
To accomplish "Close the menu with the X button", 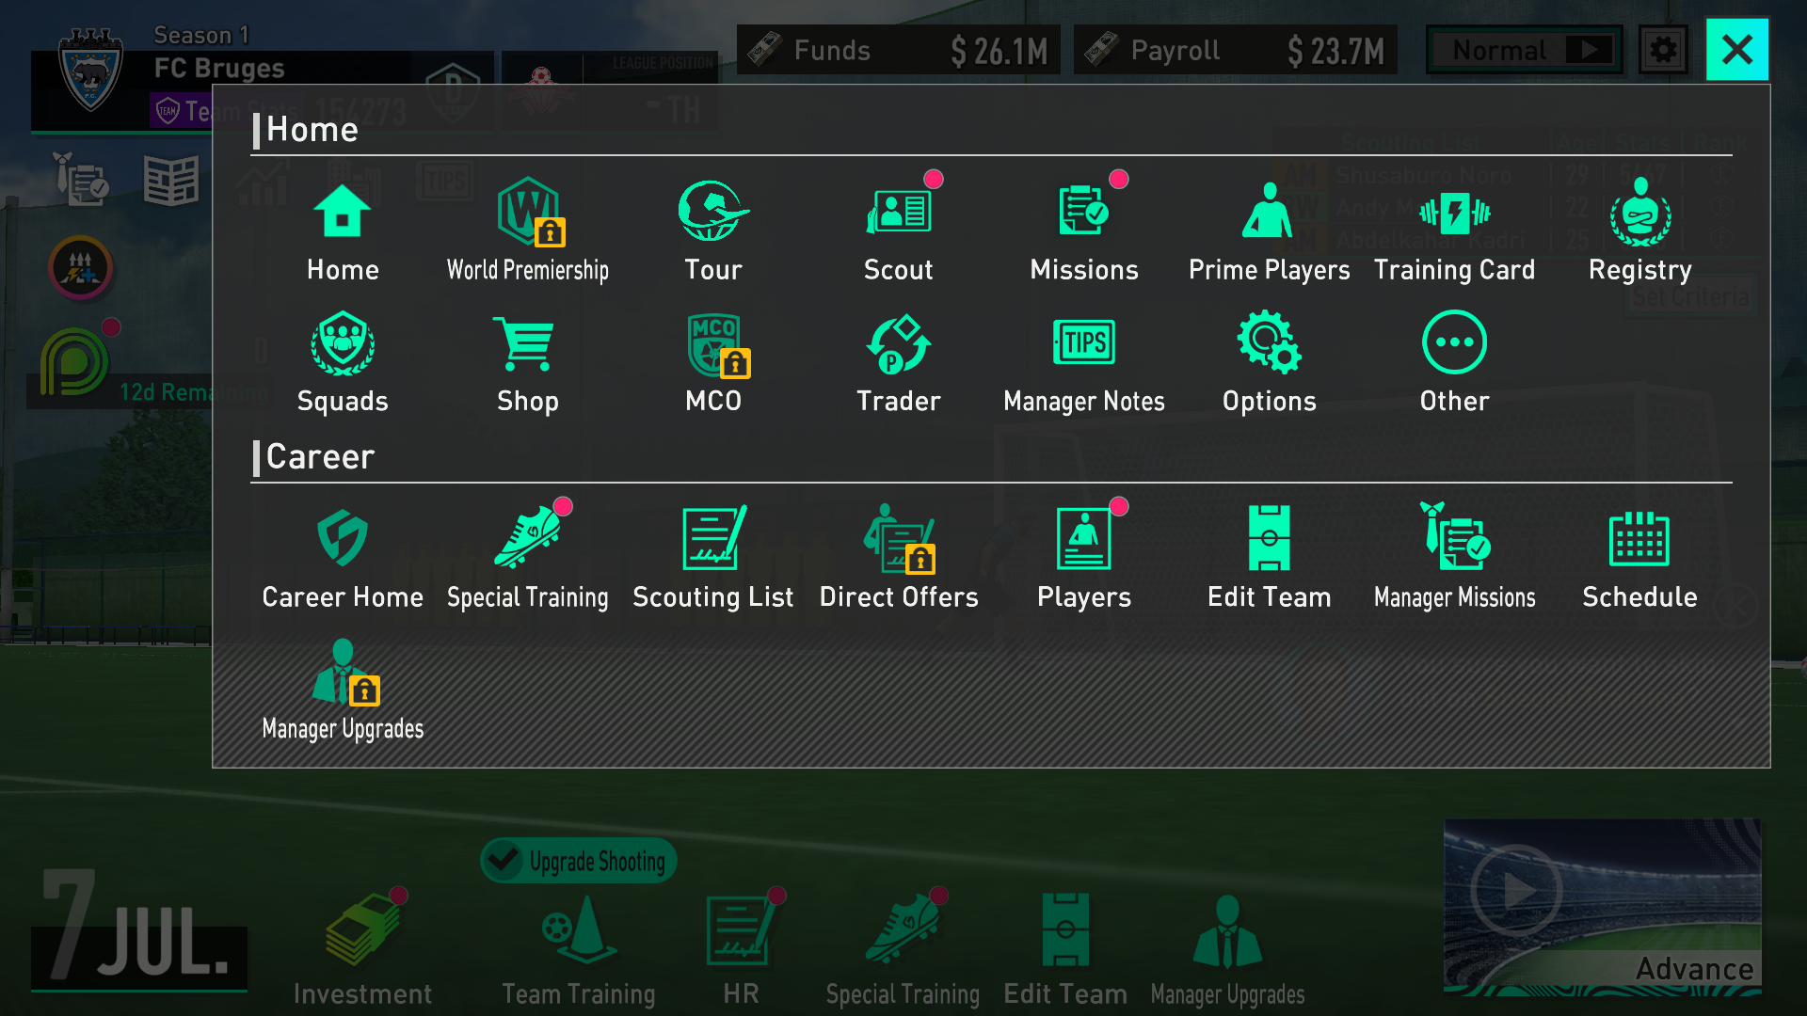I will [1736, 49].
